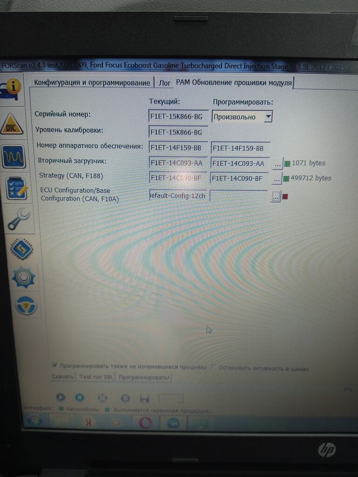Click the Уровень калибровки label
This screenshot has height=477, width=358.
[x=69, y=130]
